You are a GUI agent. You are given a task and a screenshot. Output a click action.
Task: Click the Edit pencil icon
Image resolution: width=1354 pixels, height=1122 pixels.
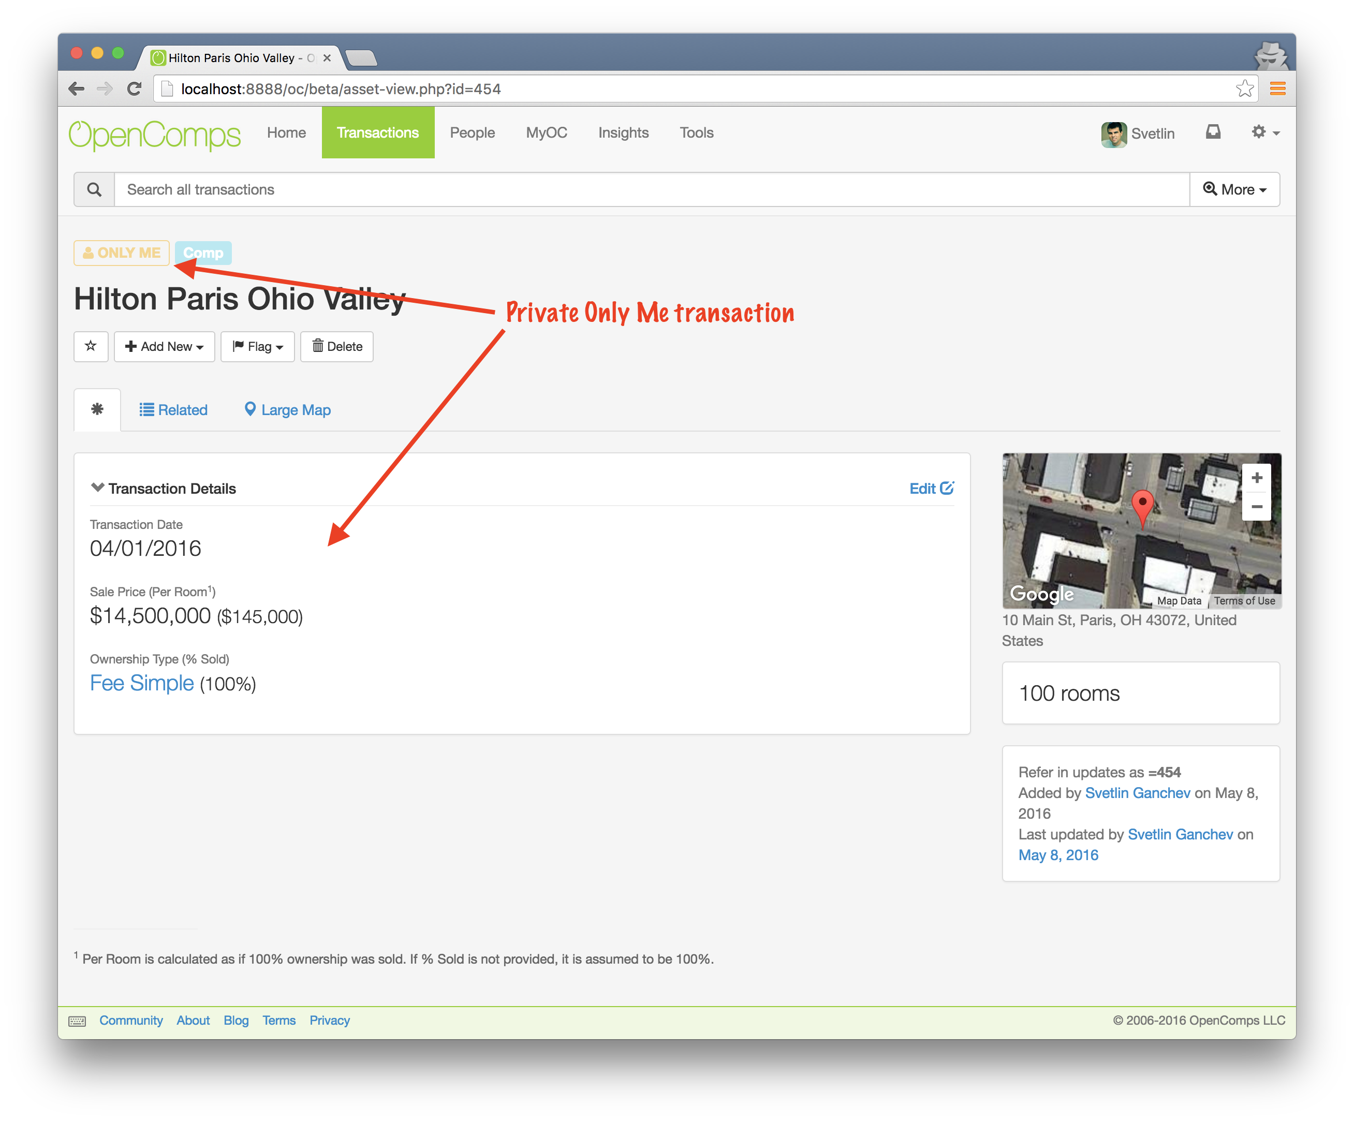click(947, 488)
